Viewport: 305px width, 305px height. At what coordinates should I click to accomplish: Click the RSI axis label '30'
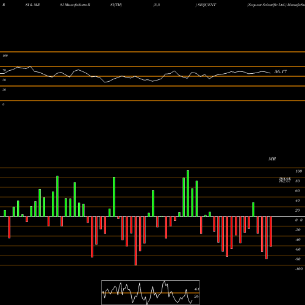coord(4,90)
